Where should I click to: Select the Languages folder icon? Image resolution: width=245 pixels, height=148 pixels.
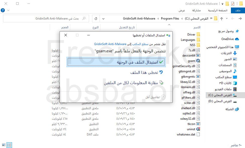198,40
